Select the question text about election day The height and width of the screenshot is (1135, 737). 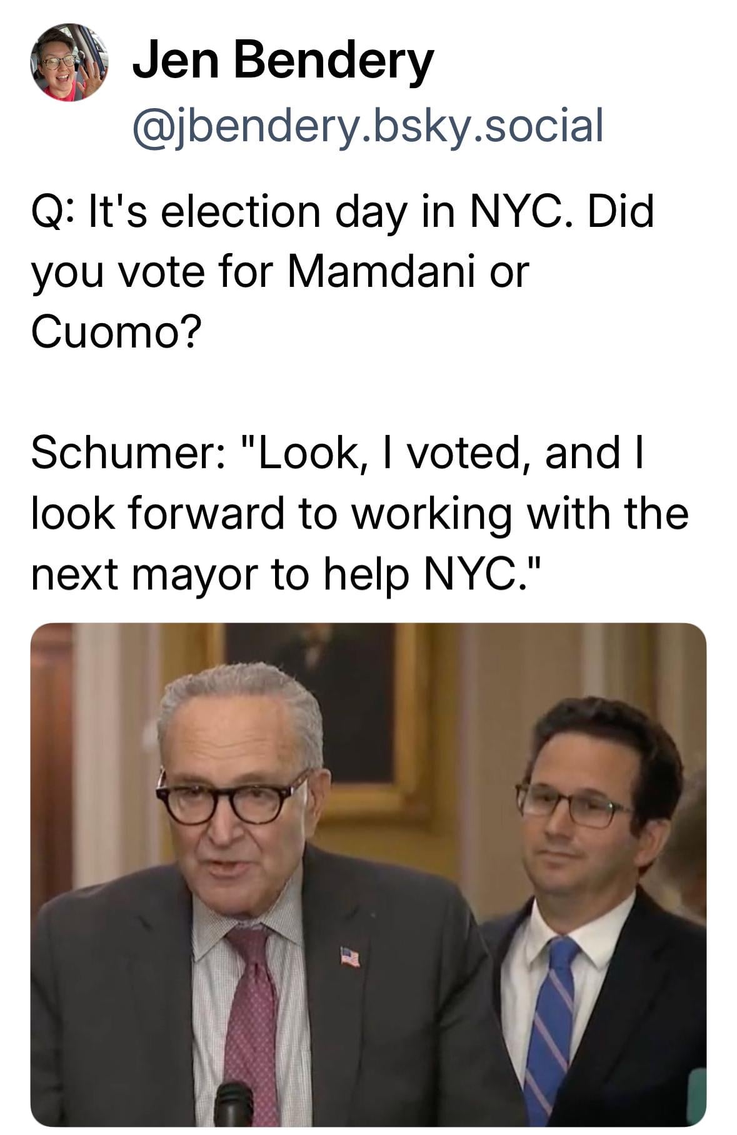[x=342, y=272]
